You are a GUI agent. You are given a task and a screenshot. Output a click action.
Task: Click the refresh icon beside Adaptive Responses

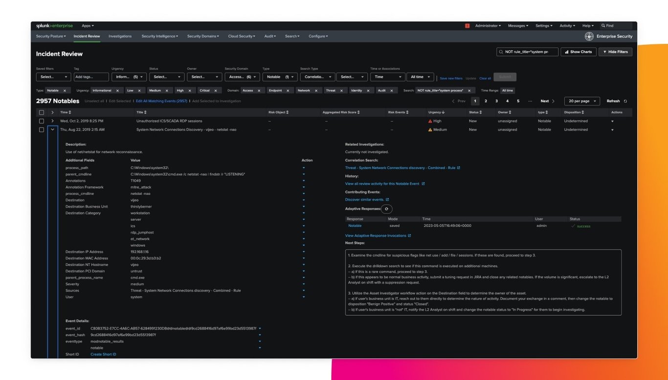[x=386, y=209]
